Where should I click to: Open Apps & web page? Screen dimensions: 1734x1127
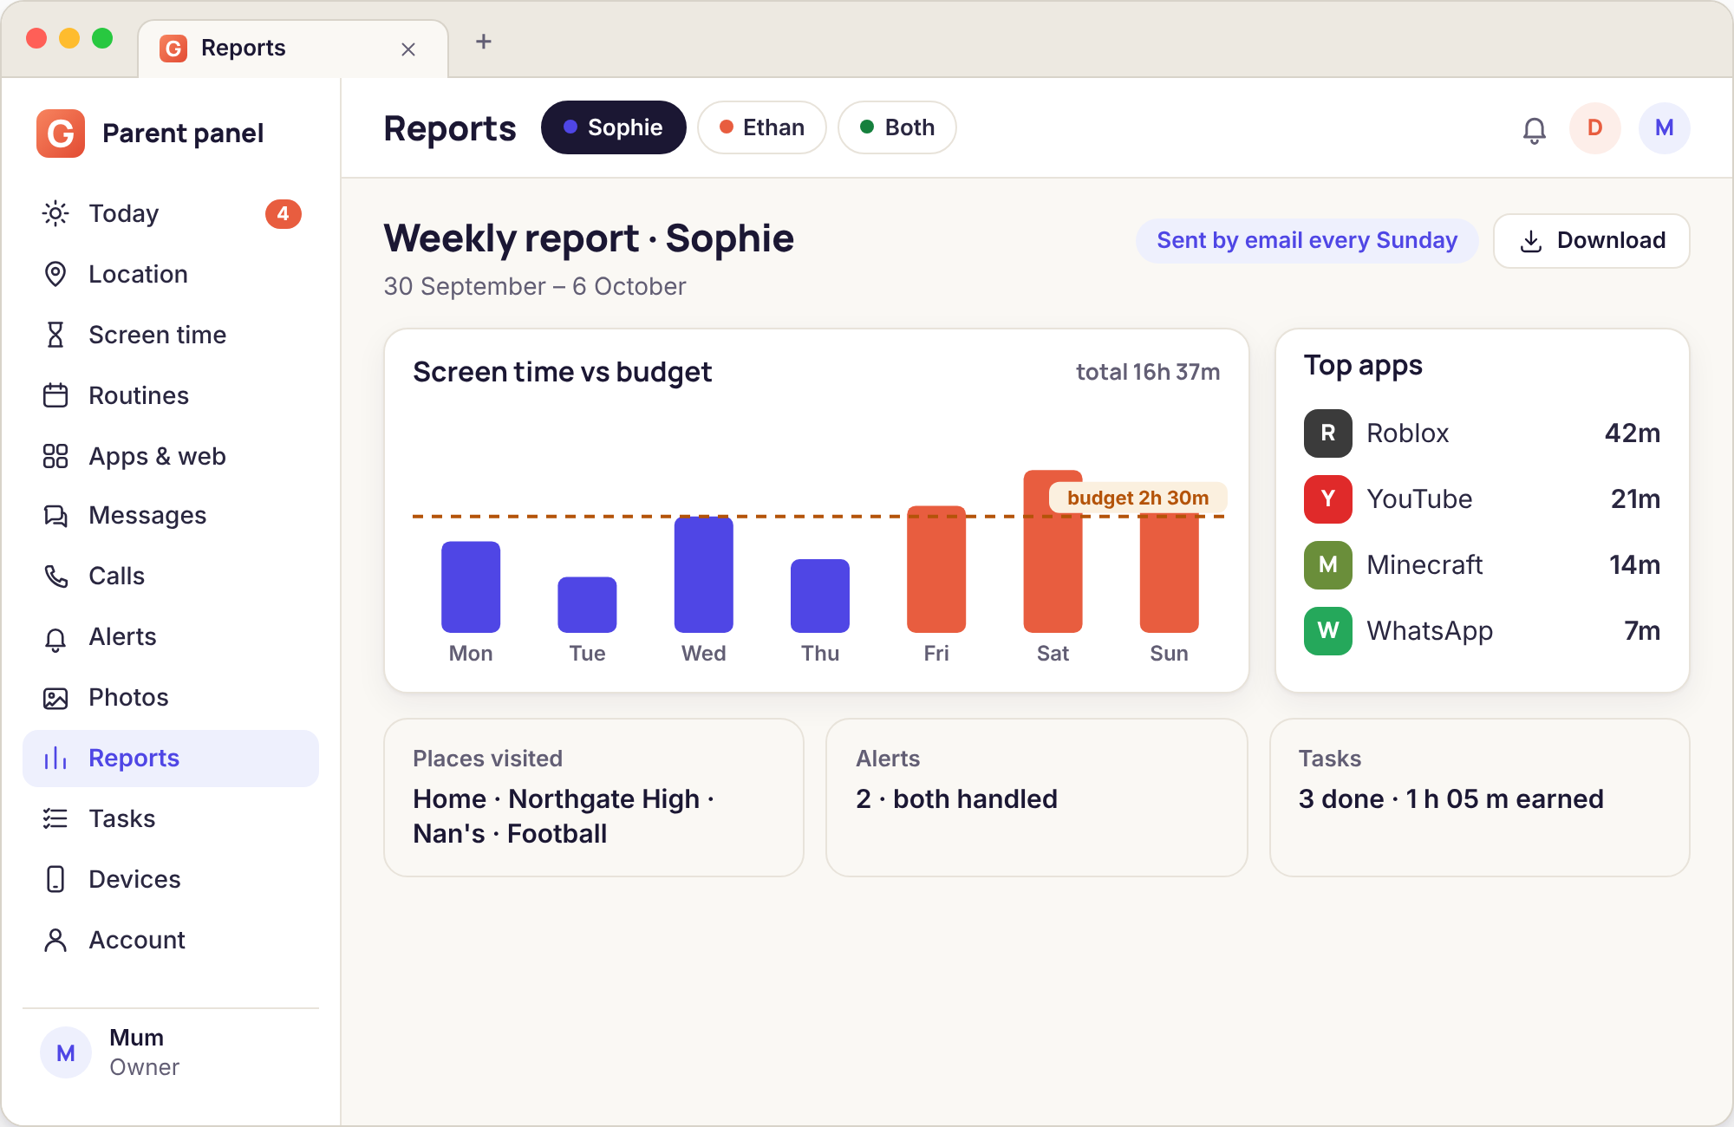[x=171, y=456]
